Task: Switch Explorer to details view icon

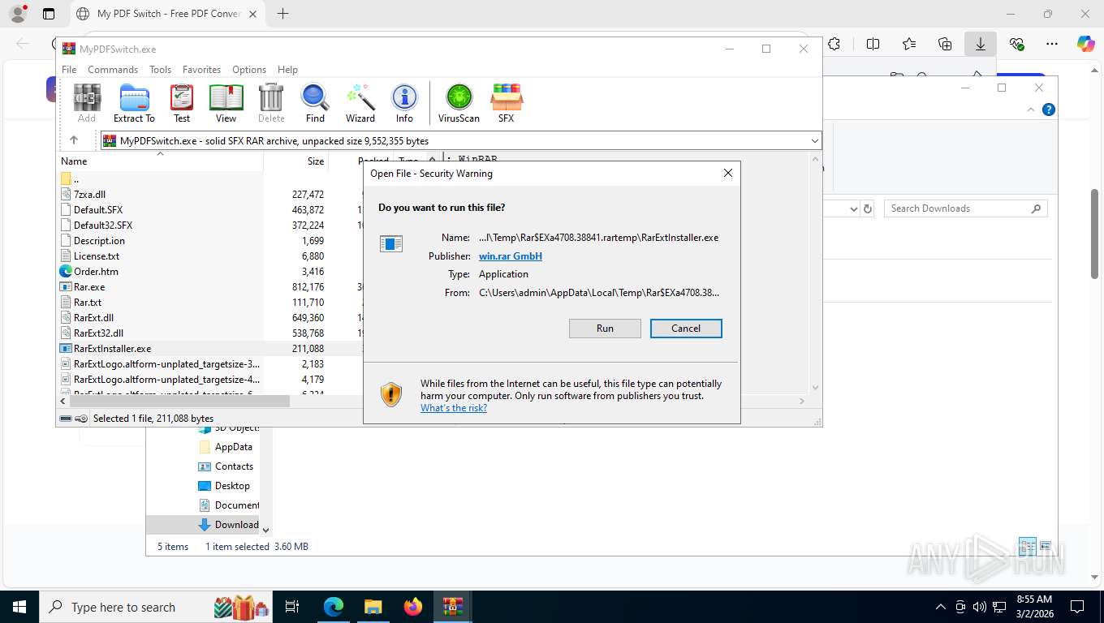Action: (1027, 547)
